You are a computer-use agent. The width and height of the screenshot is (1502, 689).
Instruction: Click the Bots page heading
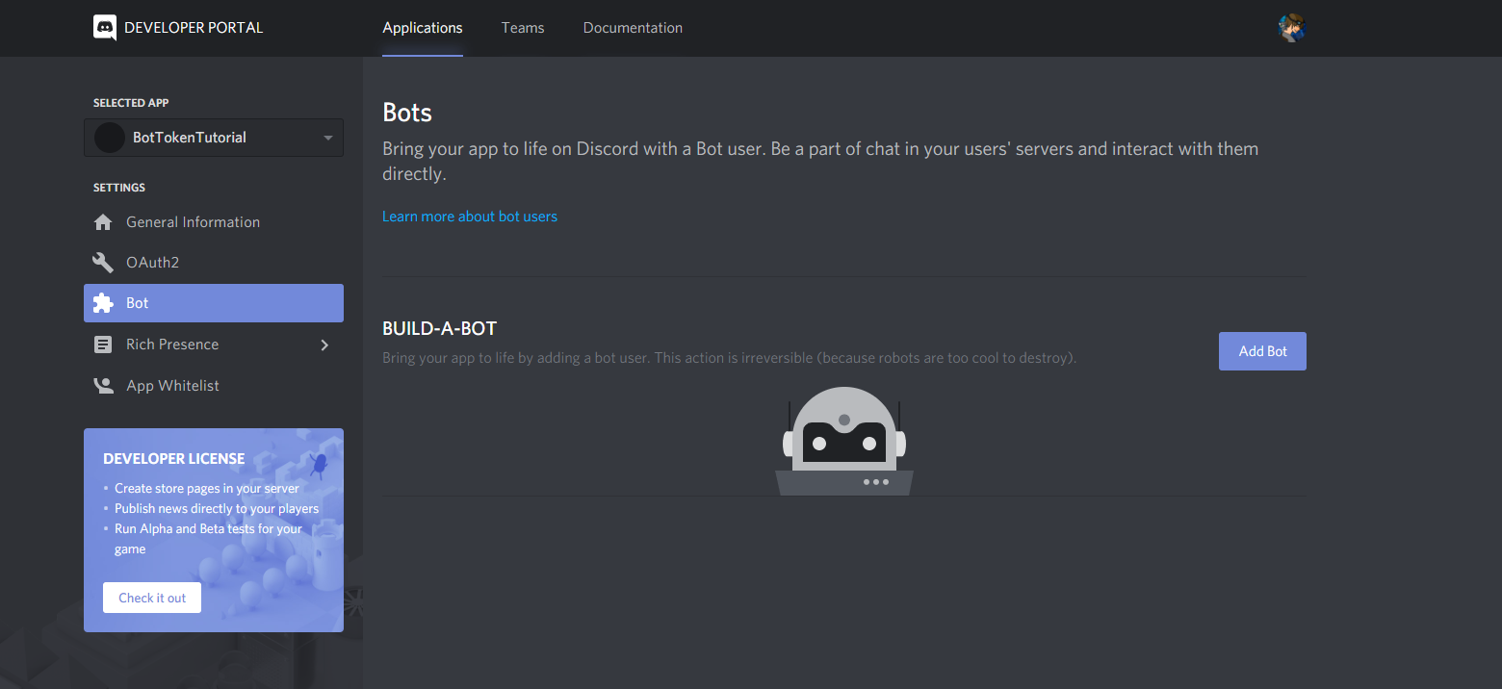pyautogui.click(x=407, y=113)
